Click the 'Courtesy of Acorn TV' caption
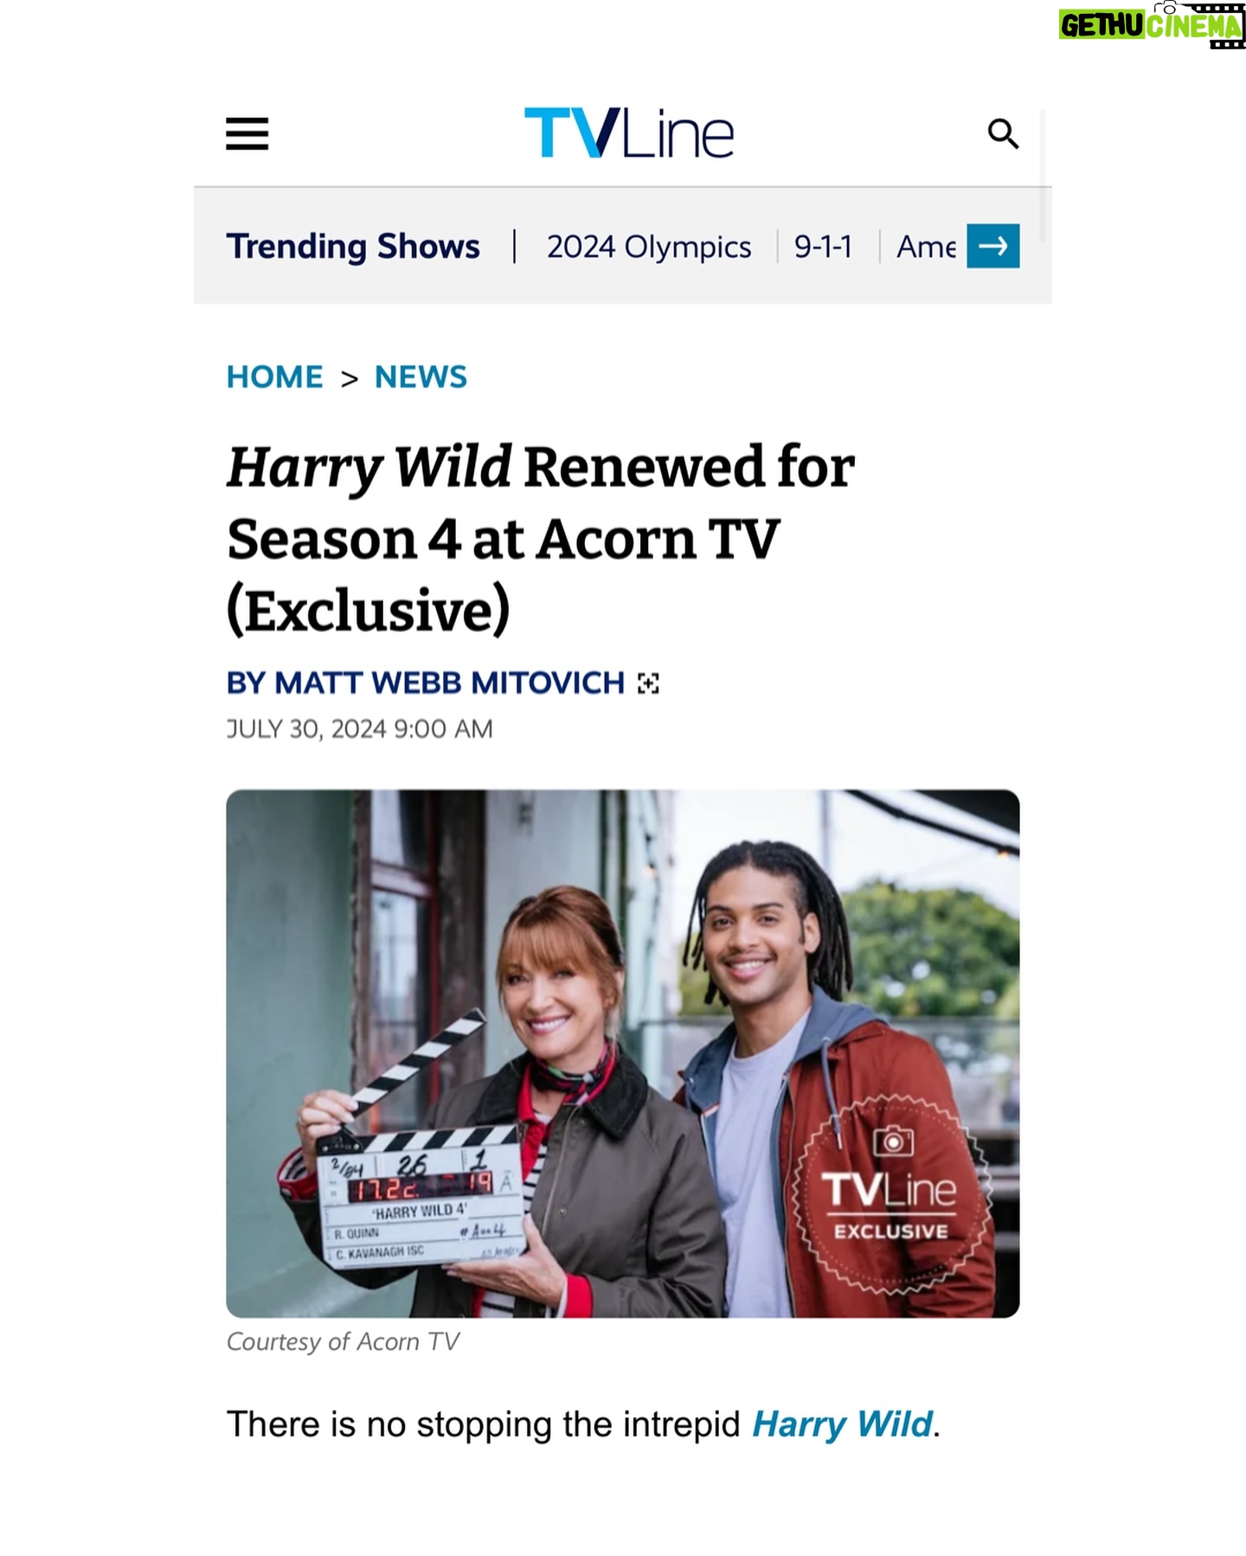The height and width of the screenshot is (1556, 1246). 343,1341
